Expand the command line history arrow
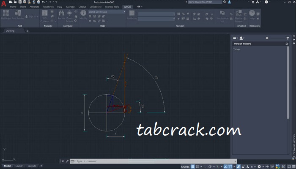 [x=235, y=161]
